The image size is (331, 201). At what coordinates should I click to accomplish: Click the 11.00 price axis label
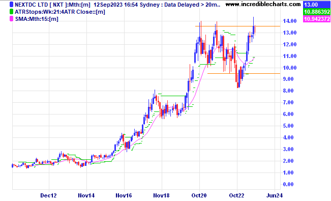coord(290,56)
